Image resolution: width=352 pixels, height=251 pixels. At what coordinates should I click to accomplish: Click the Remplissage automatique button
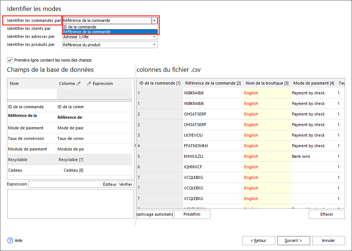pyautogui.click(x=155, y=214)
